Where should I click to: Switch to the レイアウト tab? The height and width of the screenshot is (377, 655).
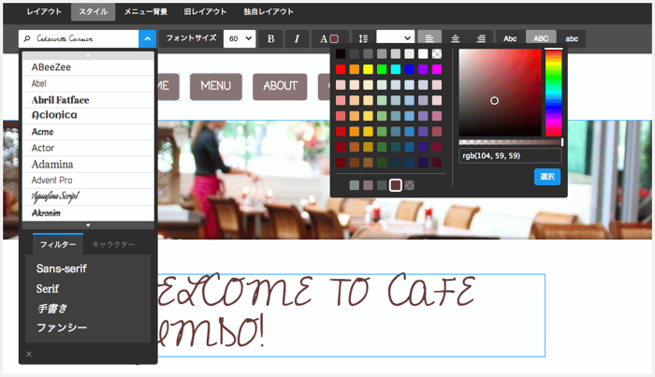click(x=44, y=11)
